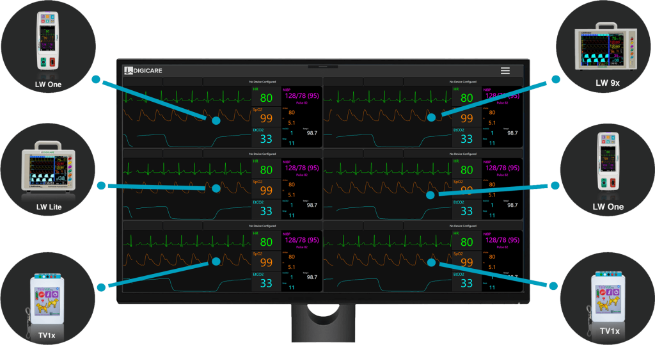Click the HR 80 tile in bottom-left panel

pos(266,241)
